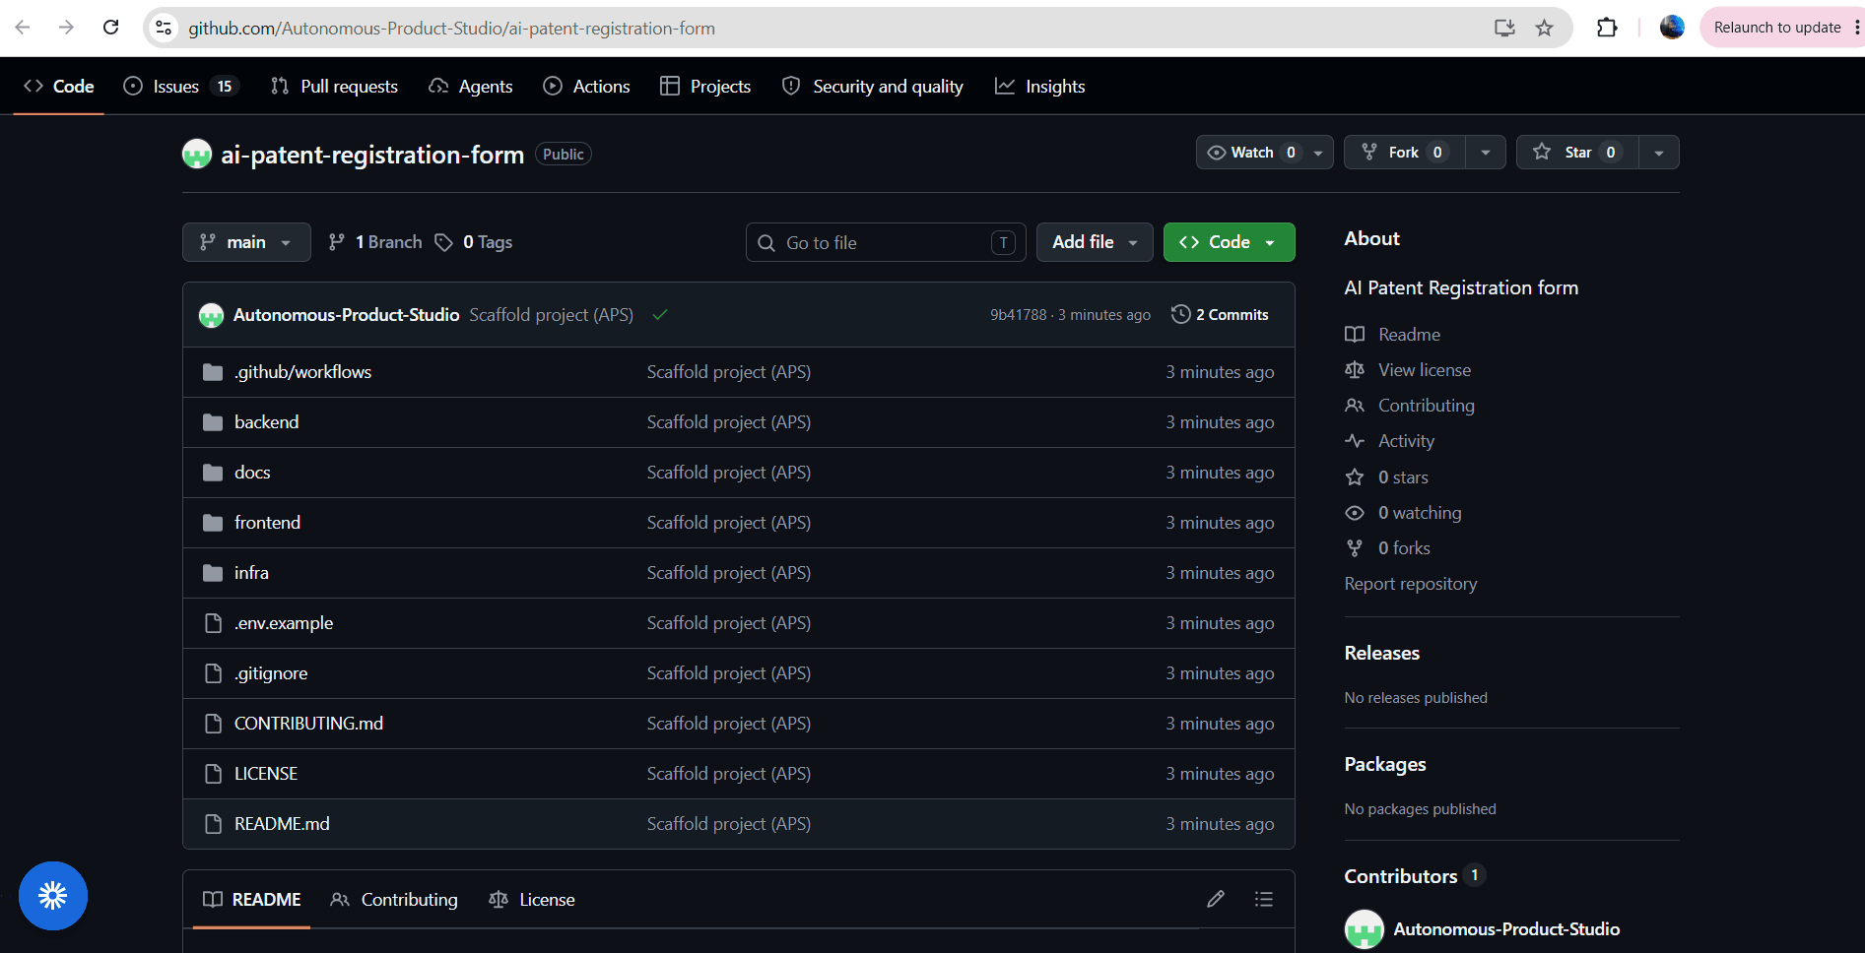This screenshot has width=1865, height=953.
Task: View the 2 Commits history
Action: click(1220, 315)
